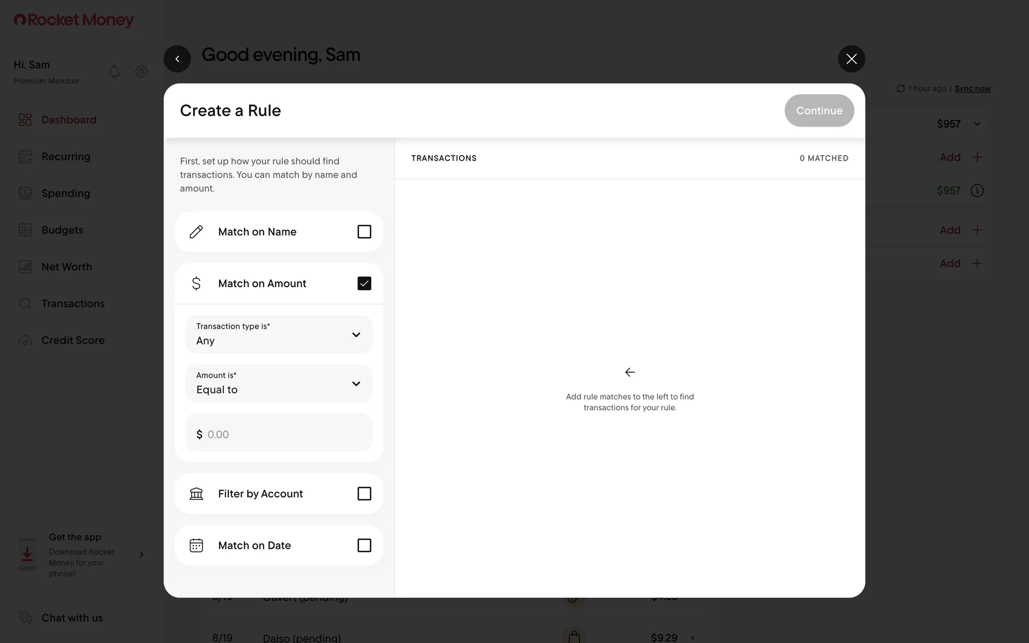
Task: Click the calendar icon for Match on Date
Action: pyautogui.click(x=196, y=545)
